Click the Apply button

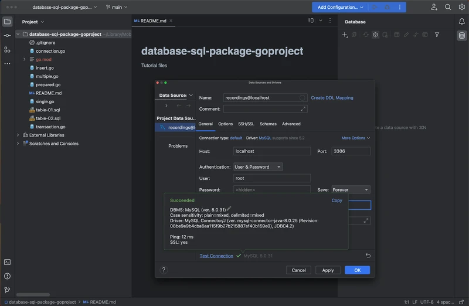coord(328,270)
